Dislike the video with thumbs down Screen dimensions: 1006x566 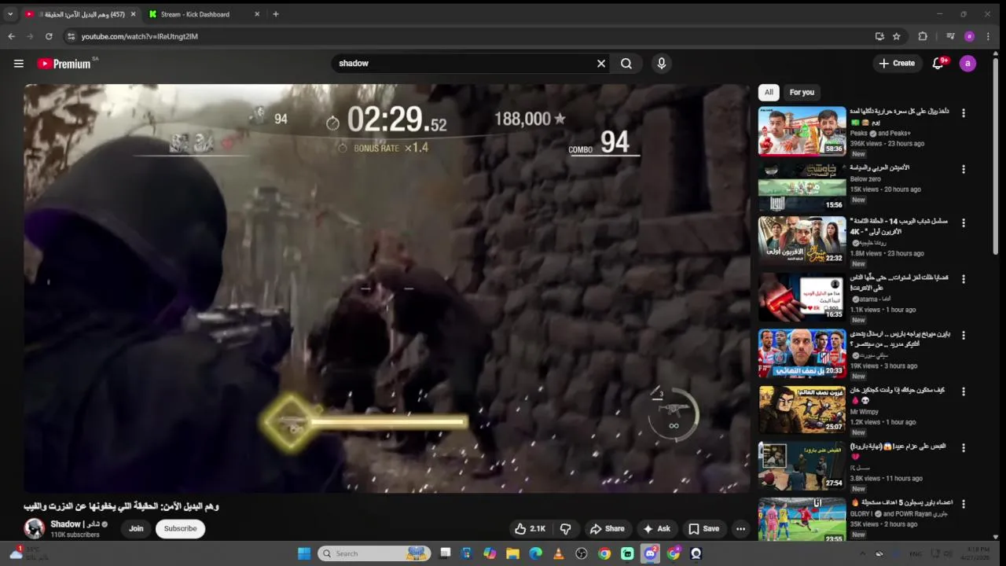point(565,529)
